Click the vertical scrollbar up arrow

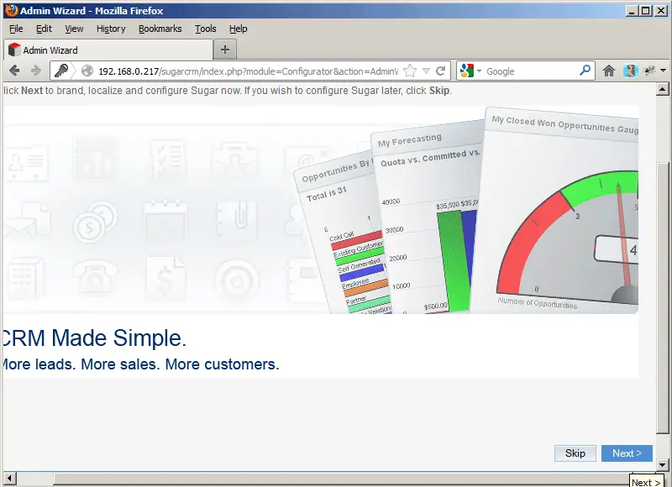[x=662, y=89]
